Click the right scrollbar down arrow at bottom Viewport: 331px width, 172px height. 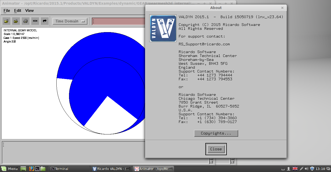pyautogui.click(x=232, y=161)
